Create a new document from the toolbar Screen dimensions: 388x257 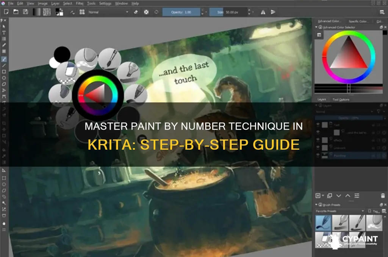click(x=6, y=12)
